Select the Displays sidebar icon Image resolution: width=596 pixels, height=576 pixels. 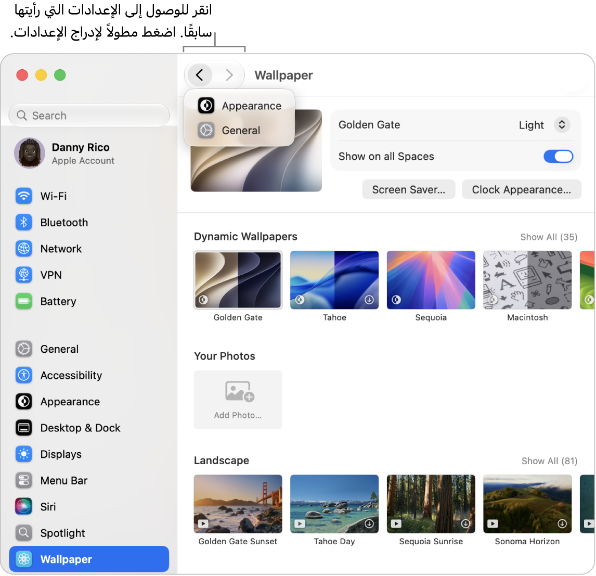[x=23, y=454]
